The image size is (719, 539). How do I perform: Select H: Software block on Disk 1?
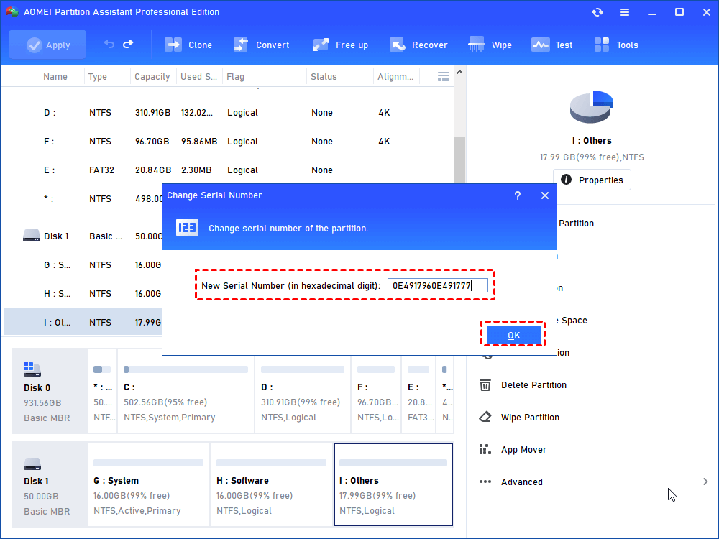coord(272,484)
